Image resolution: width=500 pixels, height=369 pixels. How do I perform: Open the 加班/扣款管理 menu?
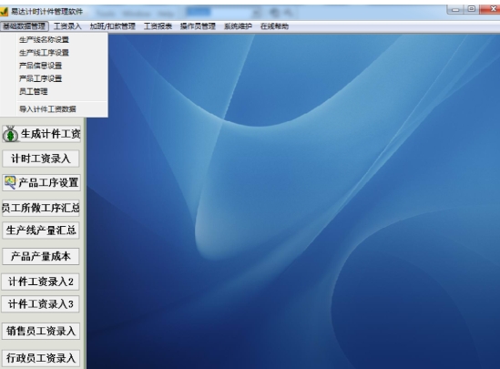point(113,26)
